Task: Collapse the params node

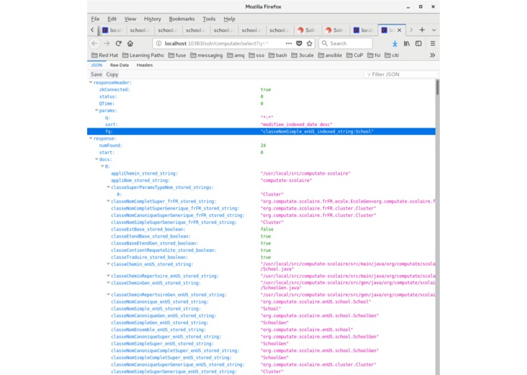Action: [x=96, y=110]
